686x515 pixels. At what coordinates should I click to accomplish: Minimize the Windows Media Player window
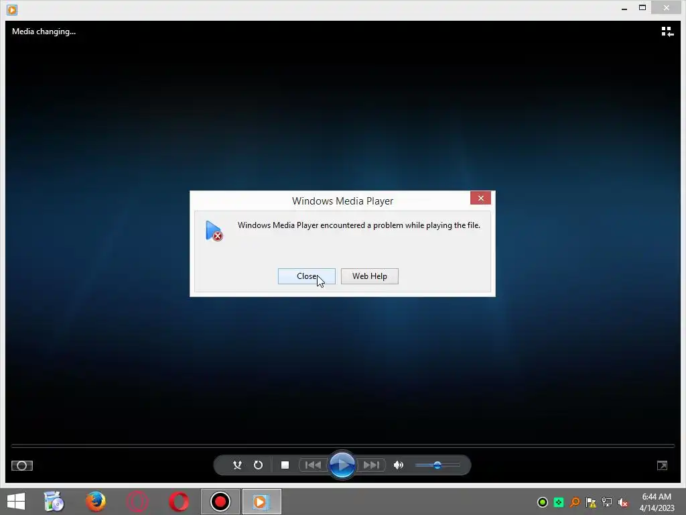[x=624, y=8]
